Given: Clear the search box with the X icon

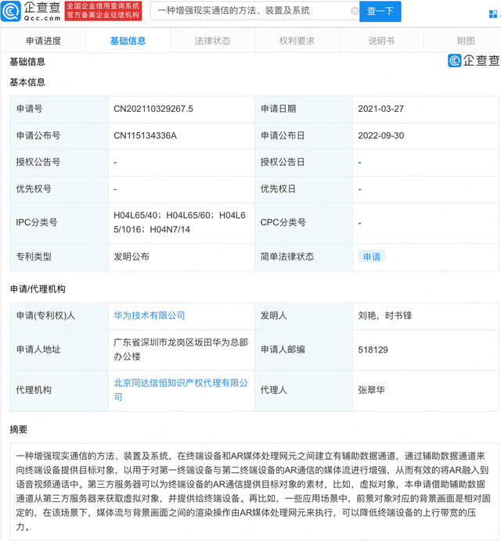Looking at the screenshot, I should [x=355, y=11].
